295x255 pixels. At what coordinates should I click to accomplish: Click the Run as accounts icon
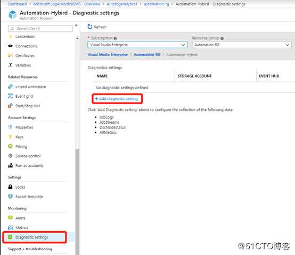click(10, 165)
